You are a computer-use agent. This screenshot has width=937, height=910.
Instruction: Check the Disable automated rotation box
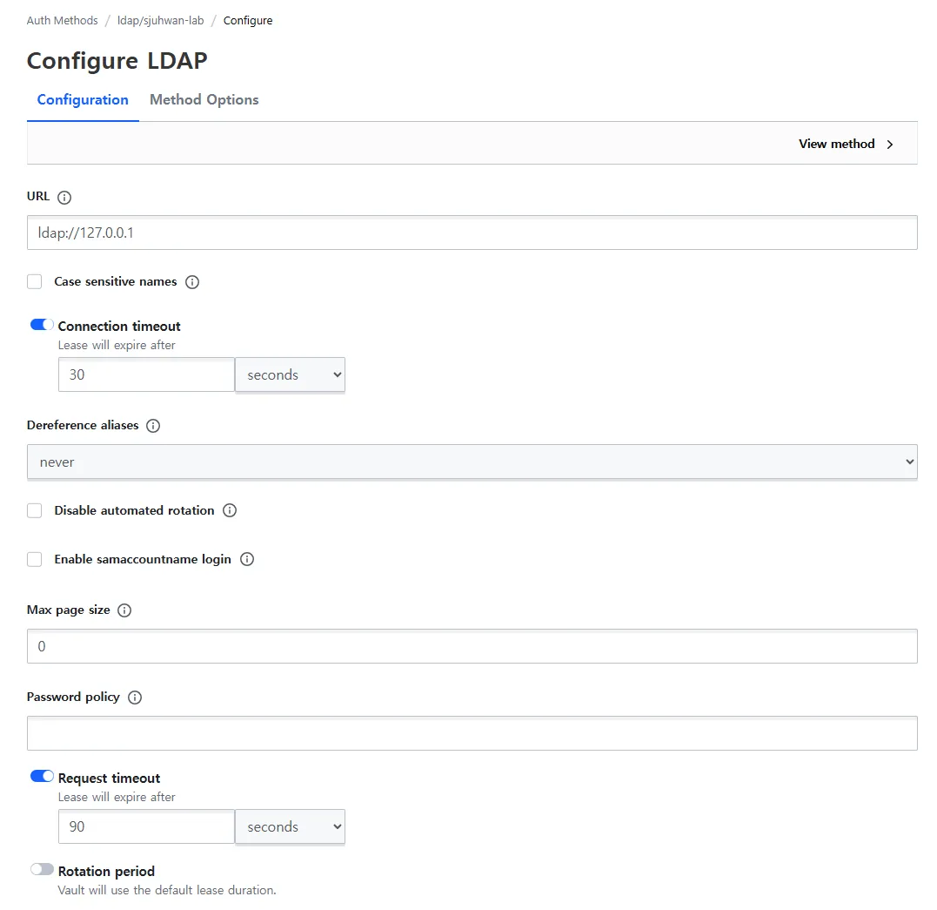click(35, 511)
